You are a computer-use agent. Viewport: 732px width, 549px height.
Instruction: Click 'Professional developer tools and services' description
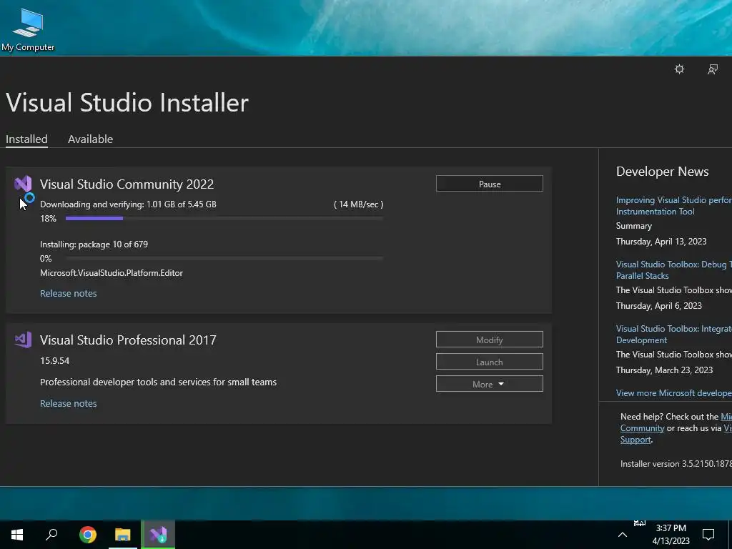(158, 382)
